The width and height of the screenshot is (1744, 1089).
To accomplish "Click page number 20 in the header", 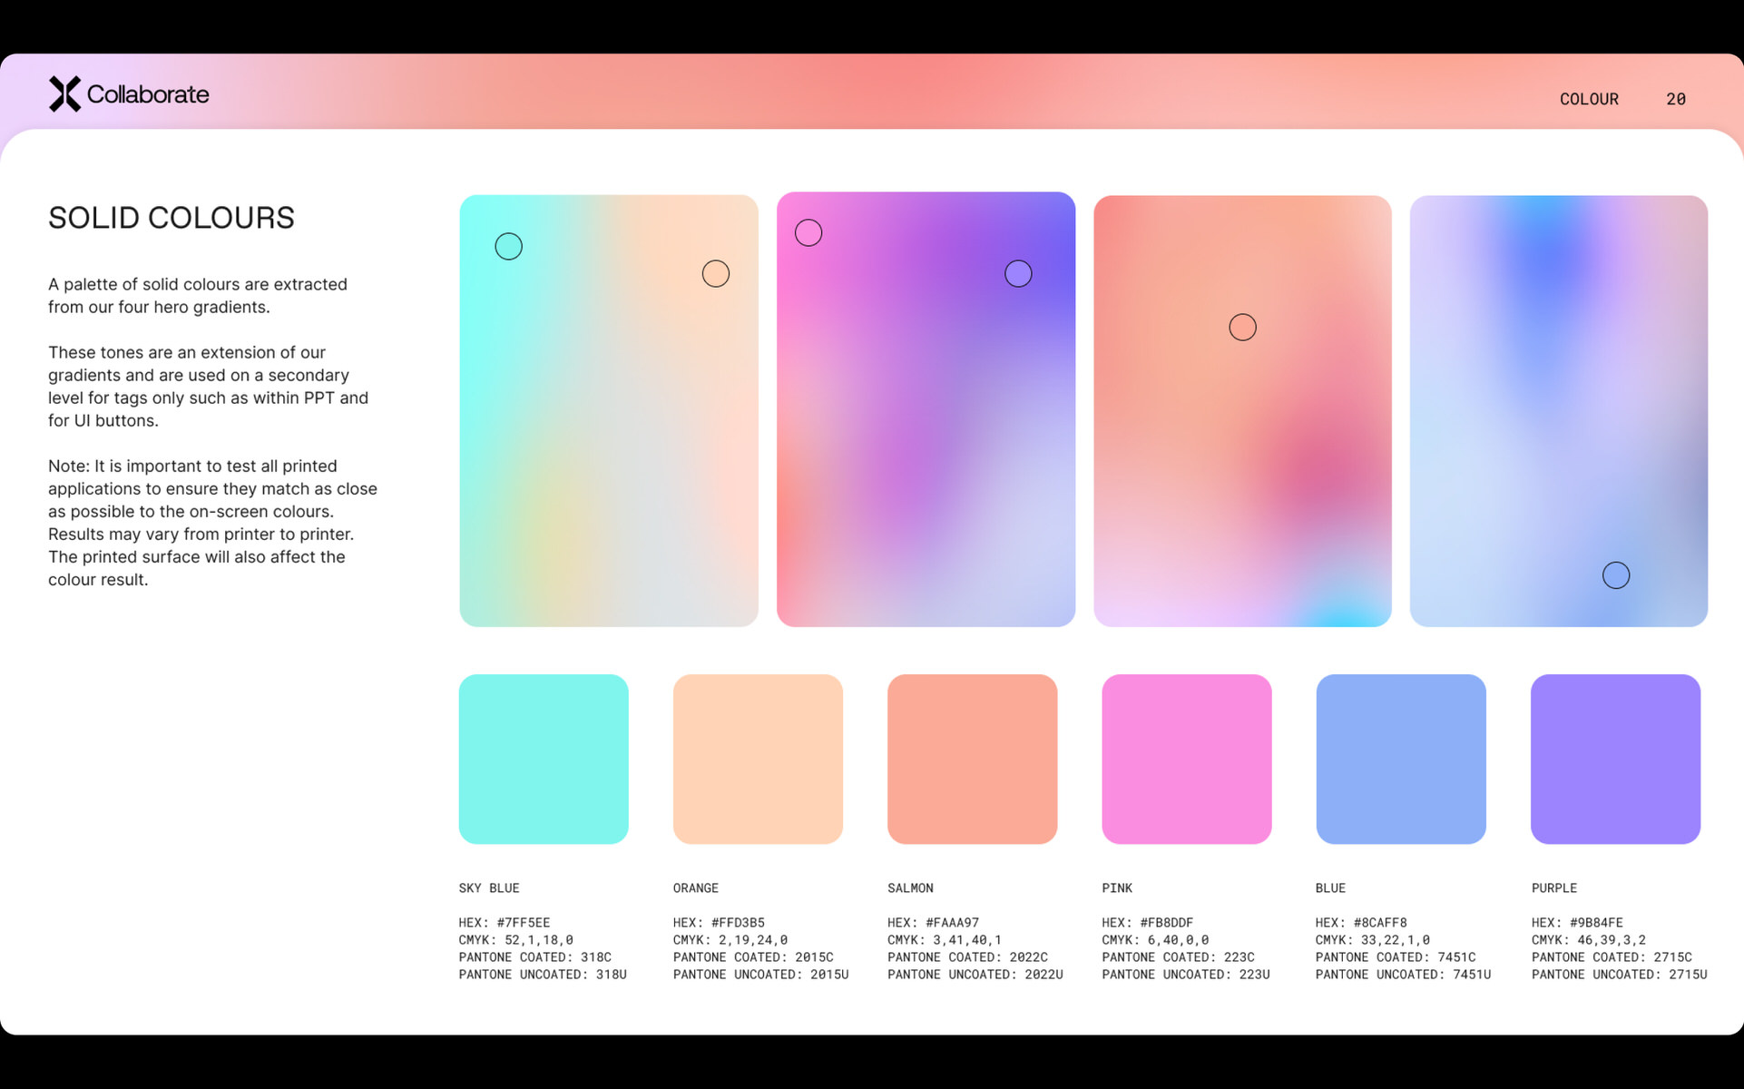I will click(x=1675, y=99).
